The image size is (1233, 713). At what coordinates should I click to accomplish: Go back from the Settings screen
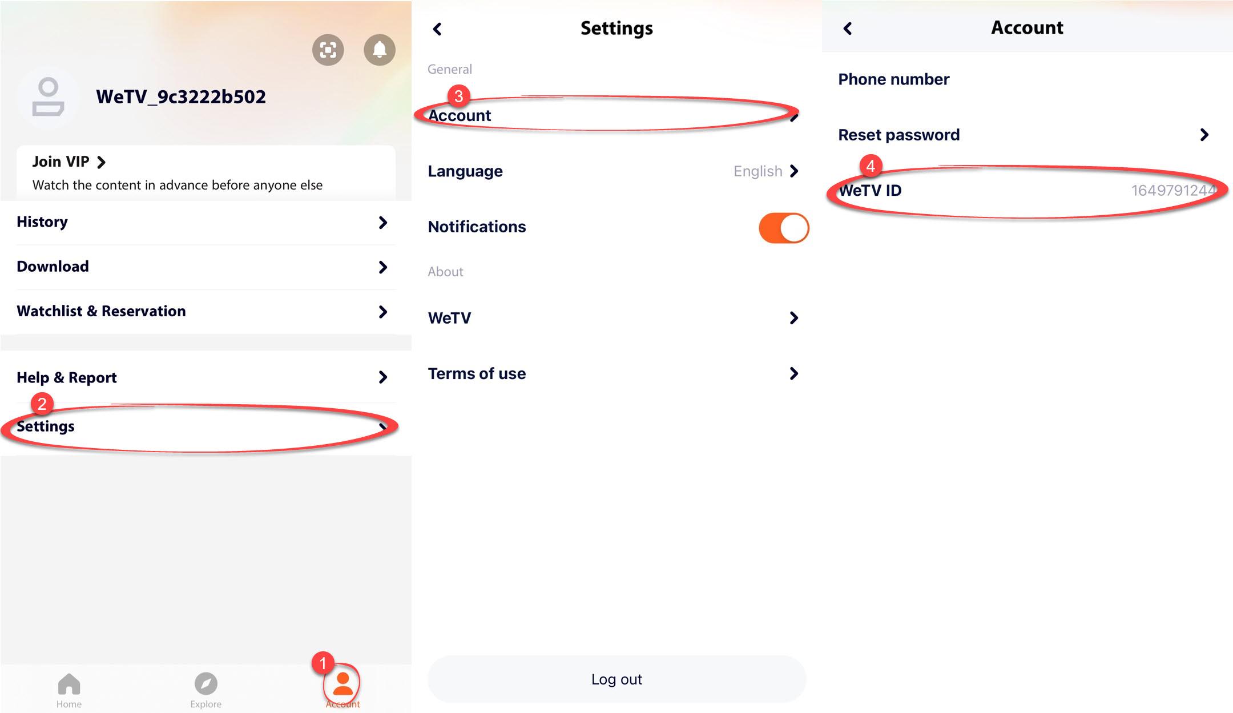[438, 29]
